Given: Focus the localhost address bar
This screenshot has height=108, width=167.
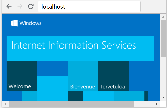Looking at the screenshot, I should (89, 6).
